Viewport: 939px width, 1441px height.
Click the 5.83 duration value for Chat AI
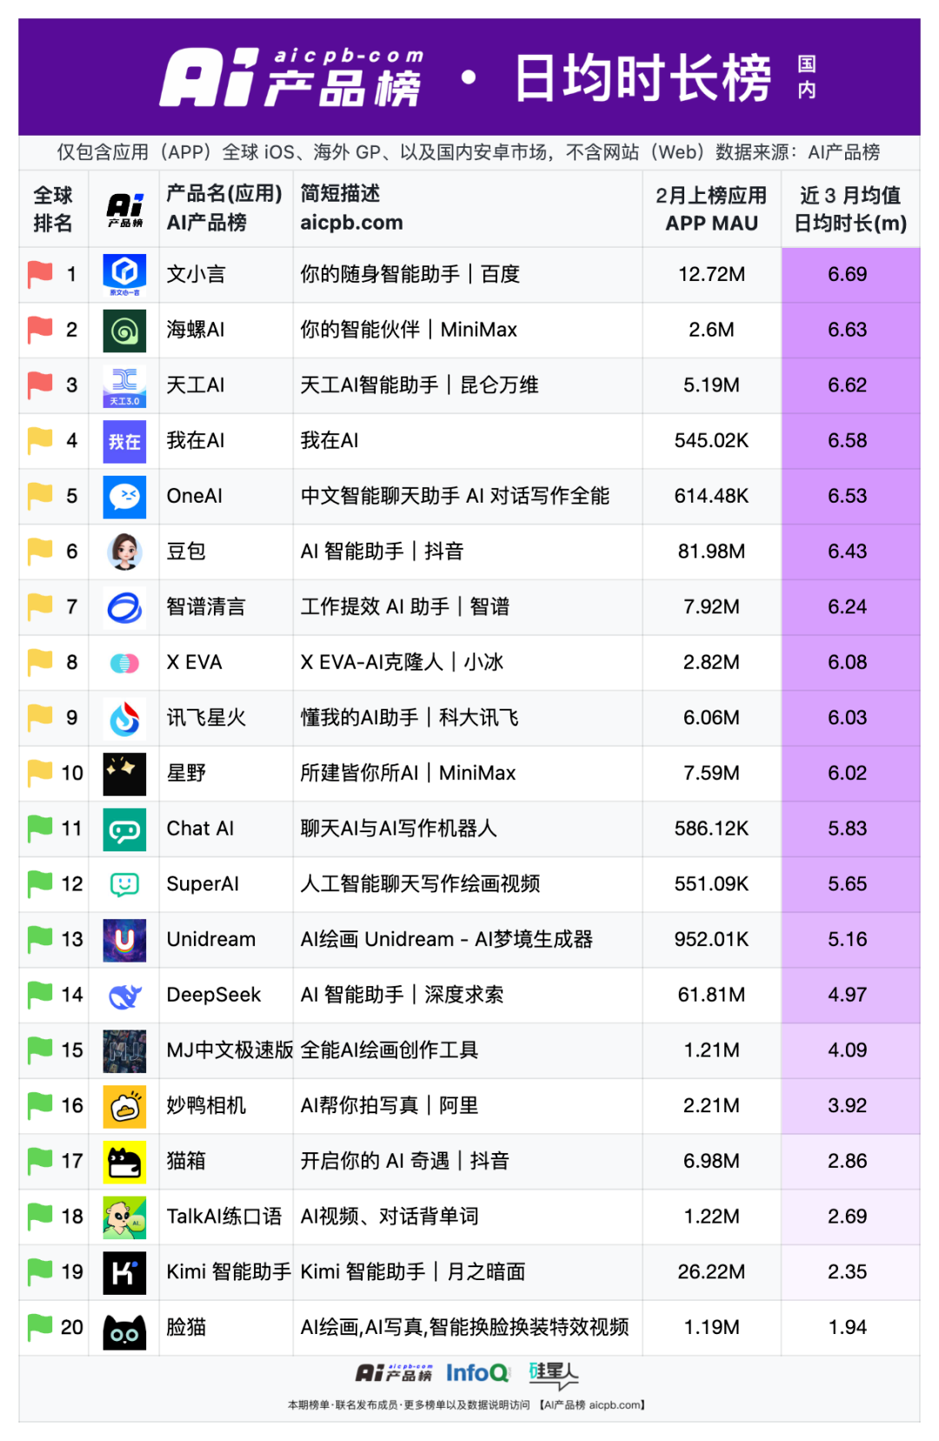[848, 829]
